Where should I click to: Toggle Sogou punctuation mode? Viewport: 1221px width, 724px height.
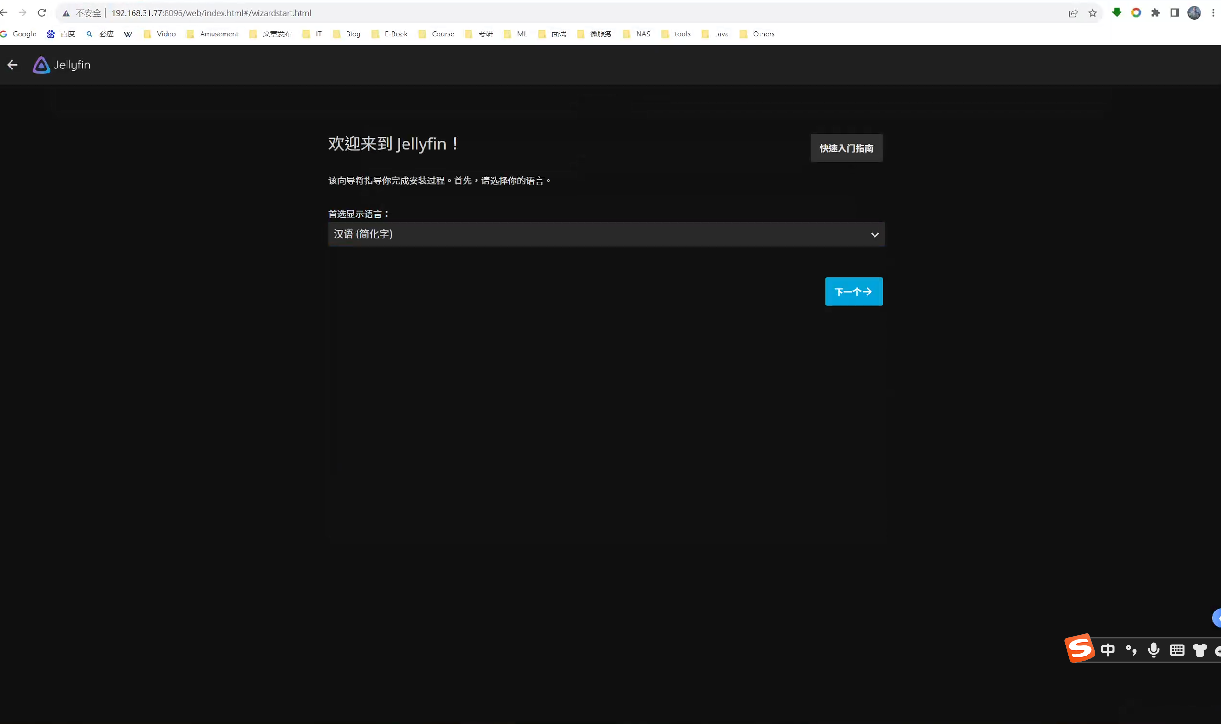1131,650
